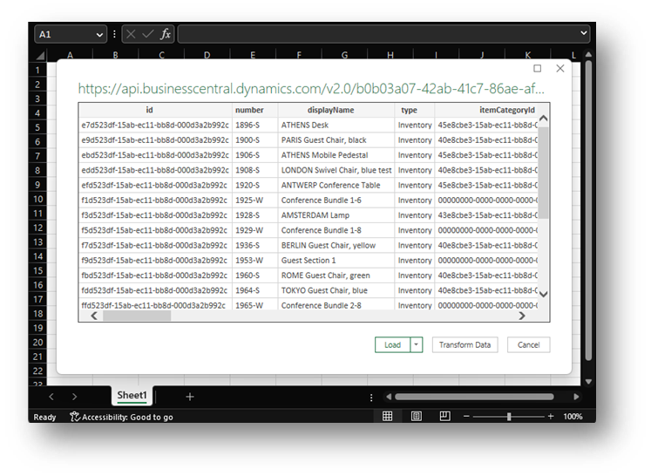The image size is (651, 476).
Task: Click the zoom slider handle
Action: (x=509, y=416)
